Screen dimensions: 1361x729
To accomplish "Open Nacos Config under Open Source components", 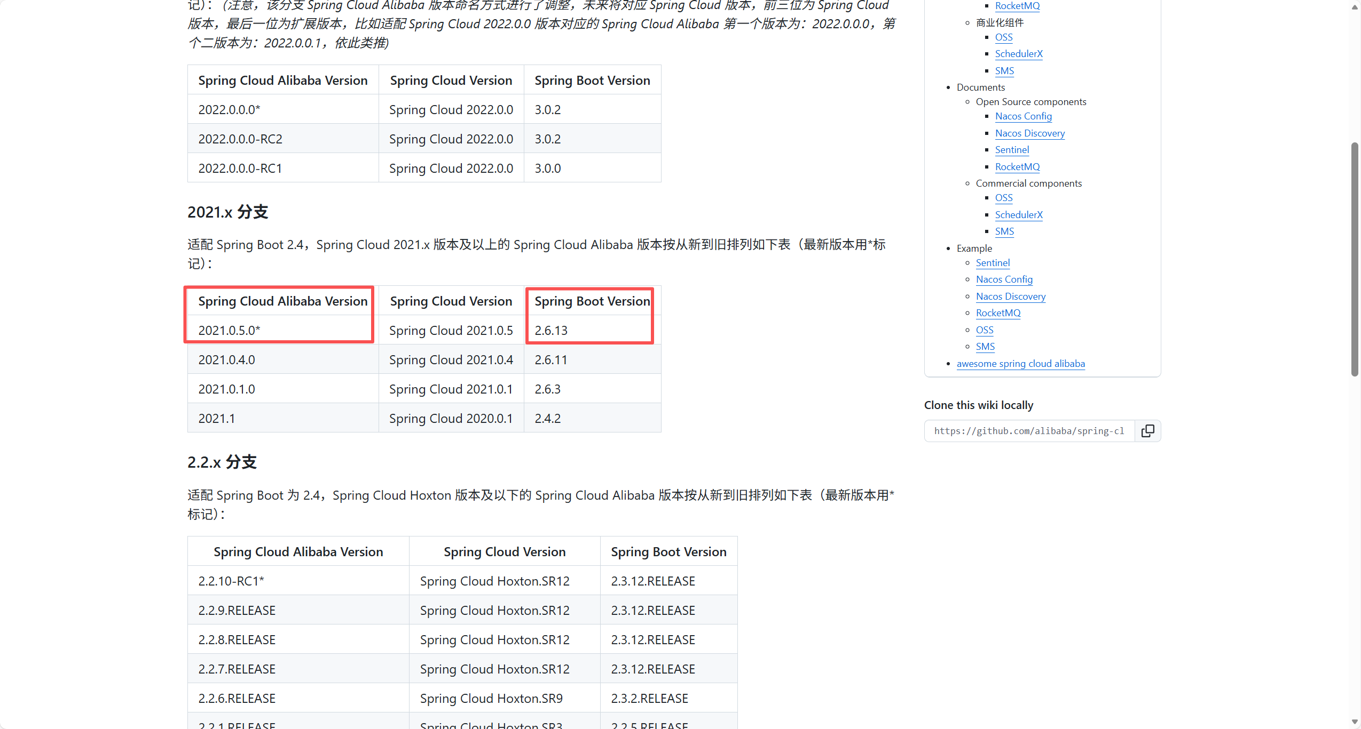I will 1023,116.
